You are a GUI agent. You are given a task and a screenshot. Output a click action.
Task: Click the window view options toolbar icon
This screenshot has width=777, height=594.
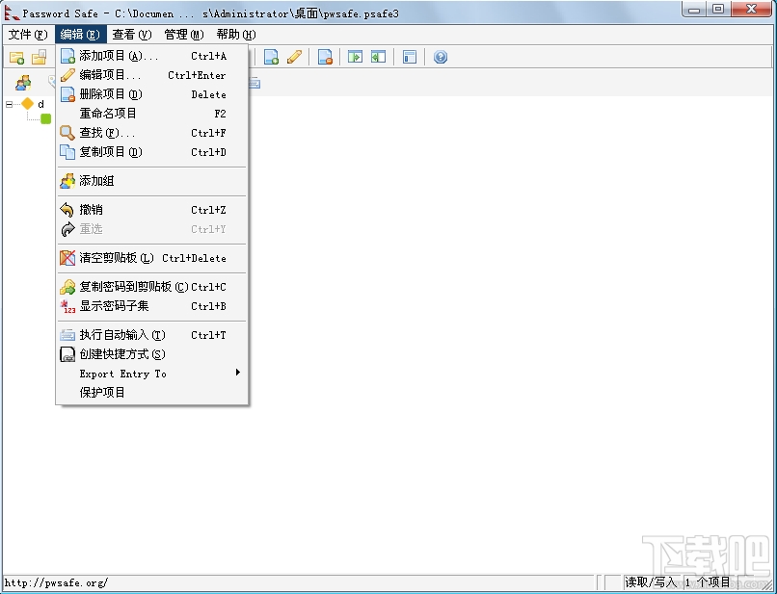coord(409,57)
